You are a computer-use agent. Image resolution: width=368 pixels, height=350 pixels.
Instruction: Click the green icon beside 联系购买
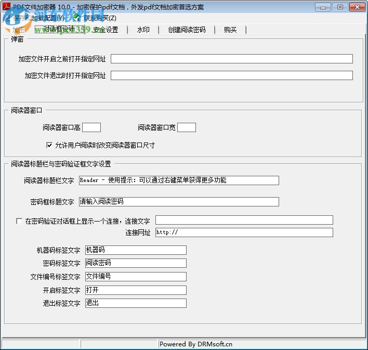[76, 17]
